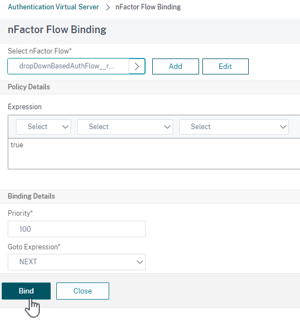Click the Add nFactor Flow button
The image size is (300, 320).
click(175, 67)
